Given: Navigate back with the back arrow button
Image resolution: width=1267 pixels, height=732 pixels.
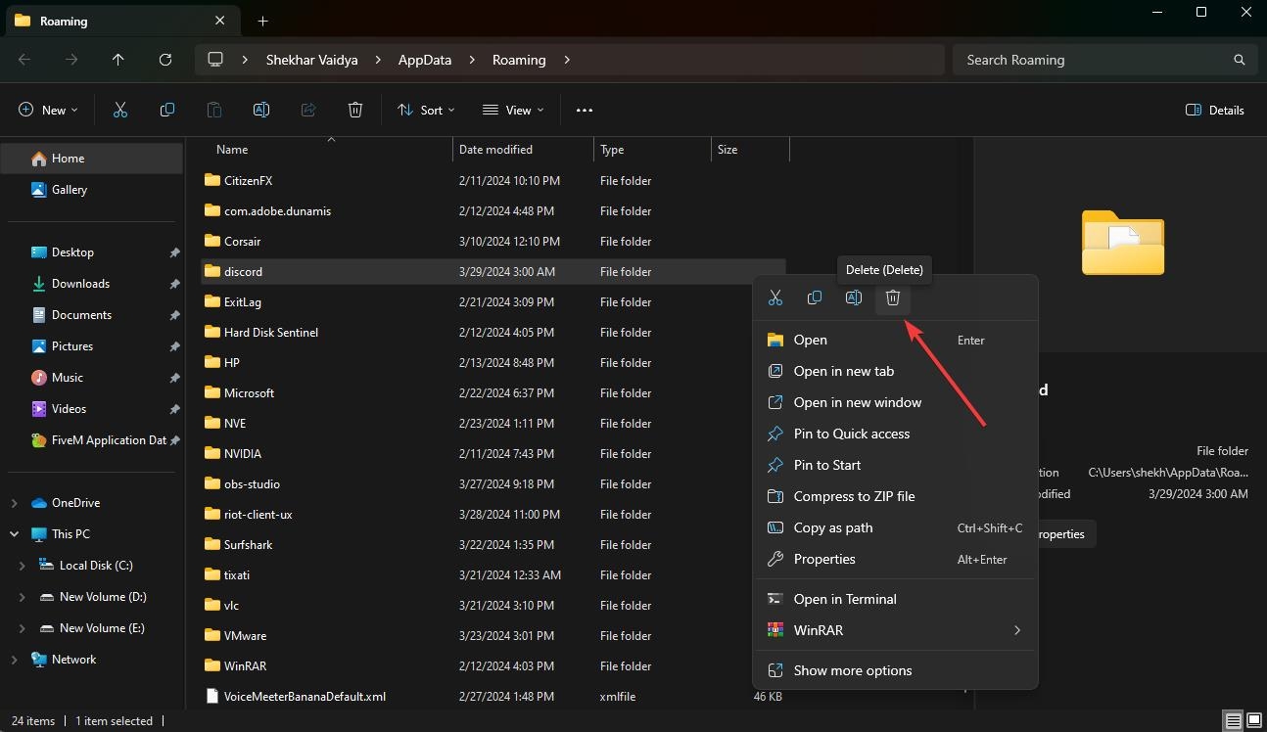Looking at the screenshot, I should click(x=23, y=60).
